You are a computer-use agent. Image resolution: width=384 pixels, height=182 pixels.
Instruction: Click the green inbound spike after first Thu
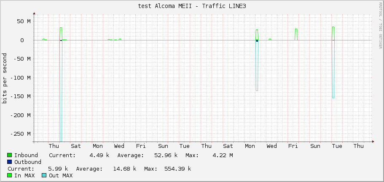coord(61,34)
